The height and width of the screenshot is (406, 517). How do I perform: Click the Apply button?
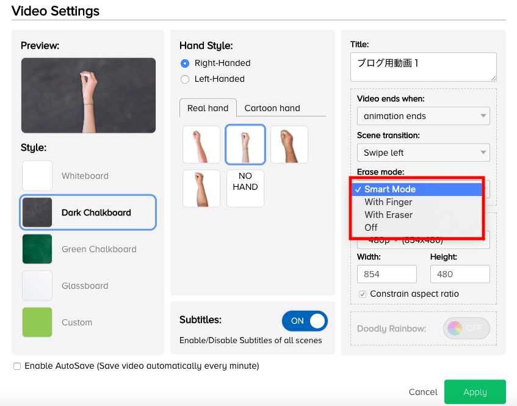(x=475, y=392)
